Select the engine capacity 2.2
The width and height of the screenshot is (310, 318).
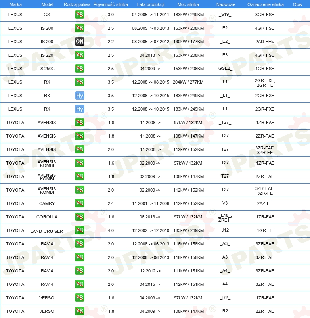(x=111, y=42)
